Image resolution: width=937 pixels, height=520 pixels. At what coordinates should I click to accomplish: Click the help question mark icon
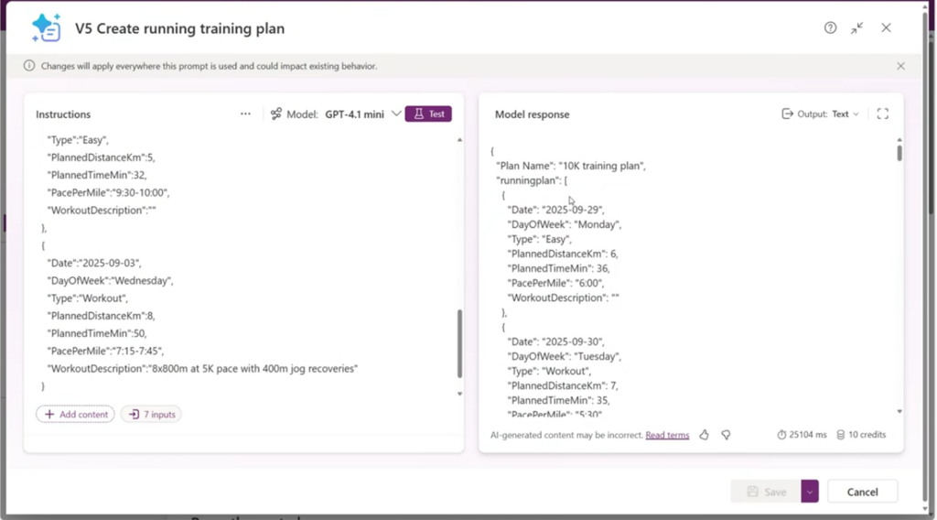(830, 28)
